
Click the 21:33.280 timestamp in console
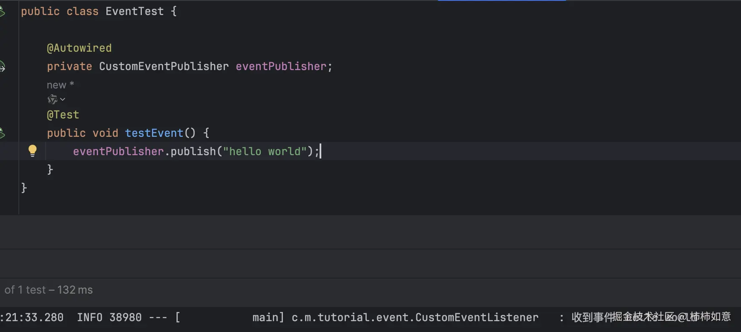(34, 317)
